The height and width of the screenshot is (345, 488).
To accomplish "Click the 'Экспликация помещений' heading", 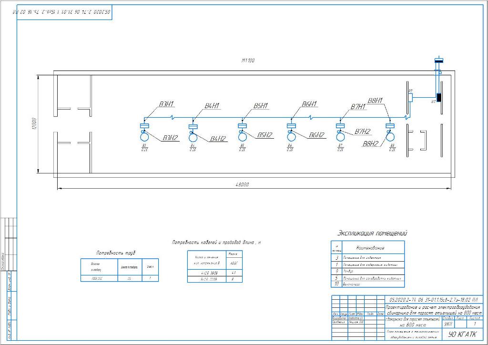I will (372, 233).
